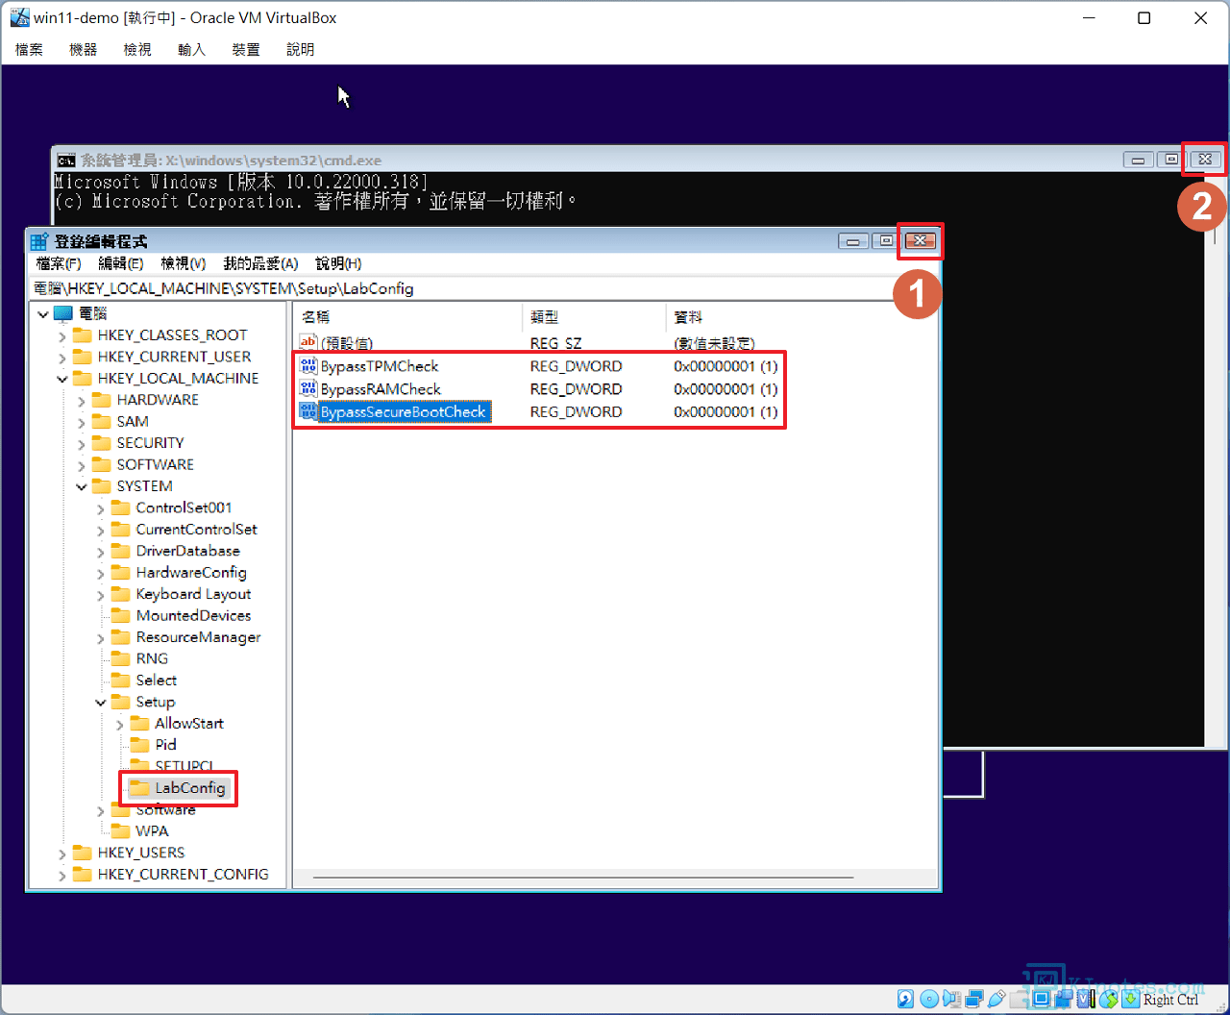Viewport: 1230px width, 1015px height.
Task: Click the shared folders status icon
Action: coord(1019,999)
